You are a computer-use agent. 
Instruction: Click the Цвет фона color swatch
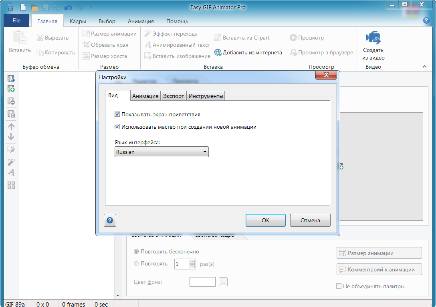pyautogui.click(x=202, y=282)
